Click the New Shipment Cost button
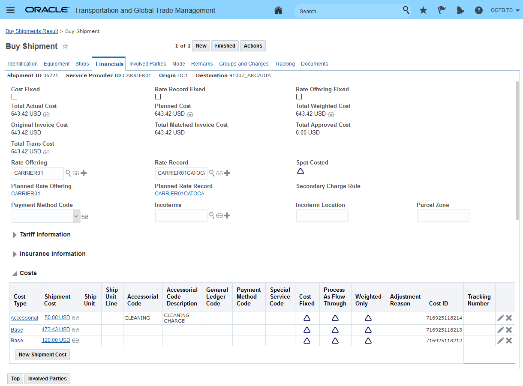Screen dimensions: 523x386 point(42,355)
